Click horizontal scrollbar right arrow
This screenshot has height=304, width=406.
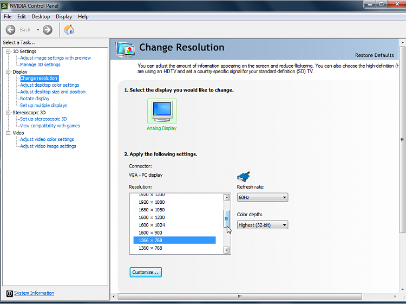pos(395,296)
